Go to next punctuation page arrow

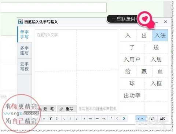click(x=124, y=119)
